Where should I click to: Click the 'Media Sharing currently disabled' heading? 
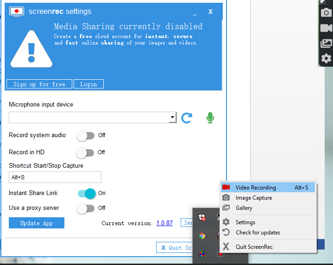click(128, 26)
